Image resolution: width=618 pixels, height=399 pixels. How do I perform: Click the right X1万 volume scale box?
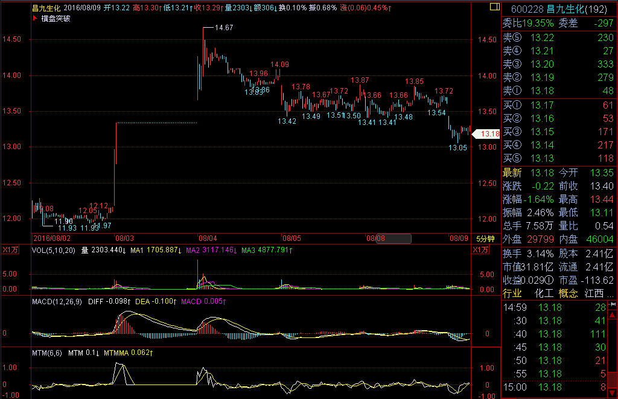click(480, 250)
